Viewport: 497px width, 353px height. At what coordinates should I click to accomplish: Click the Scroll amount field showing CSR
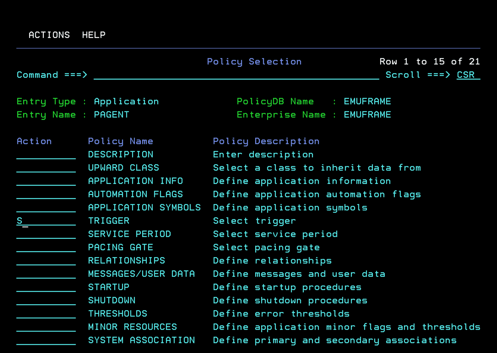point(466,75)
